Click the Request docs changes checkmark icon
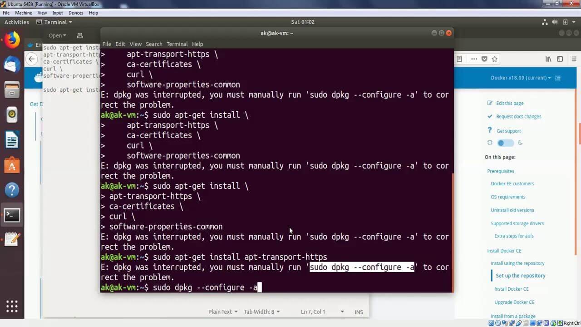Viewport: 581px width, 327px height. (x=490, y=116)
